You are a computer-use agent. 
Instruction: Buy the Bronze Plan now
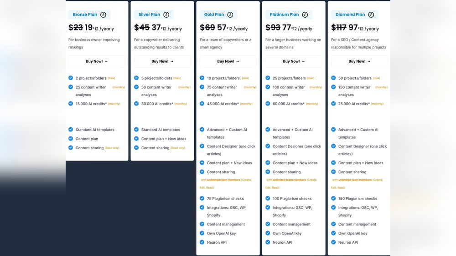(x=97, y=61)
